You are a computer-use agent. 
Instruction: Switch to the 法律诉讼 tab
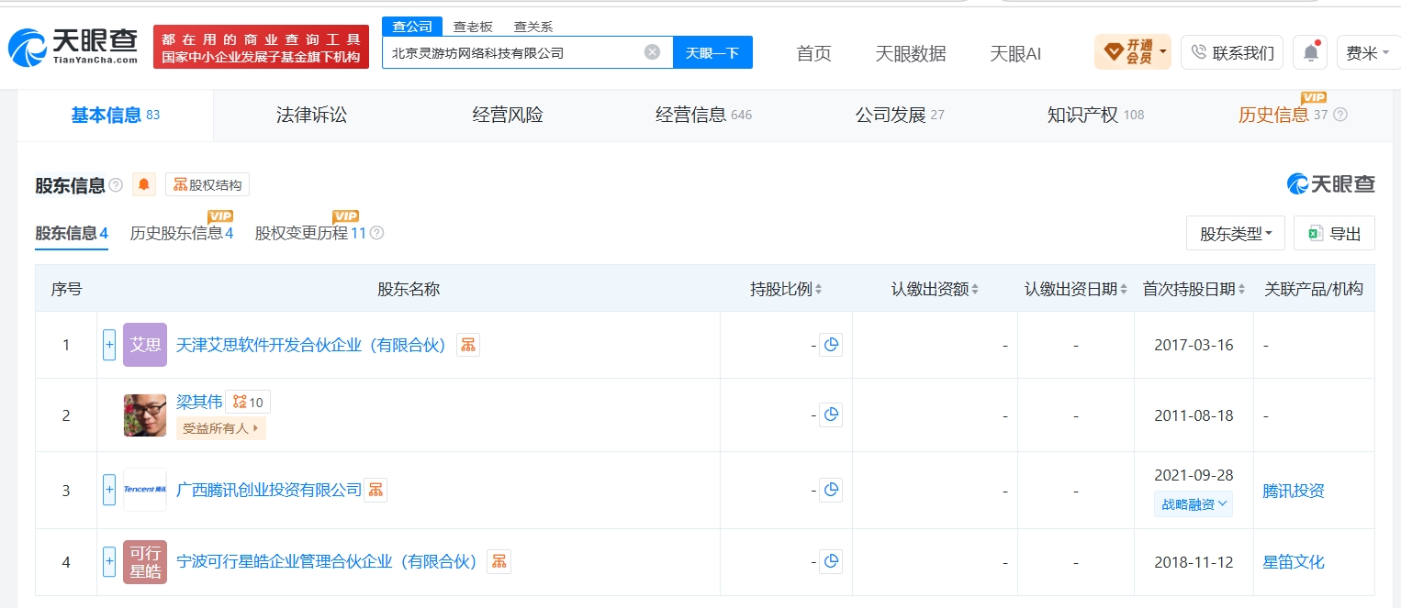pos(312,116)
